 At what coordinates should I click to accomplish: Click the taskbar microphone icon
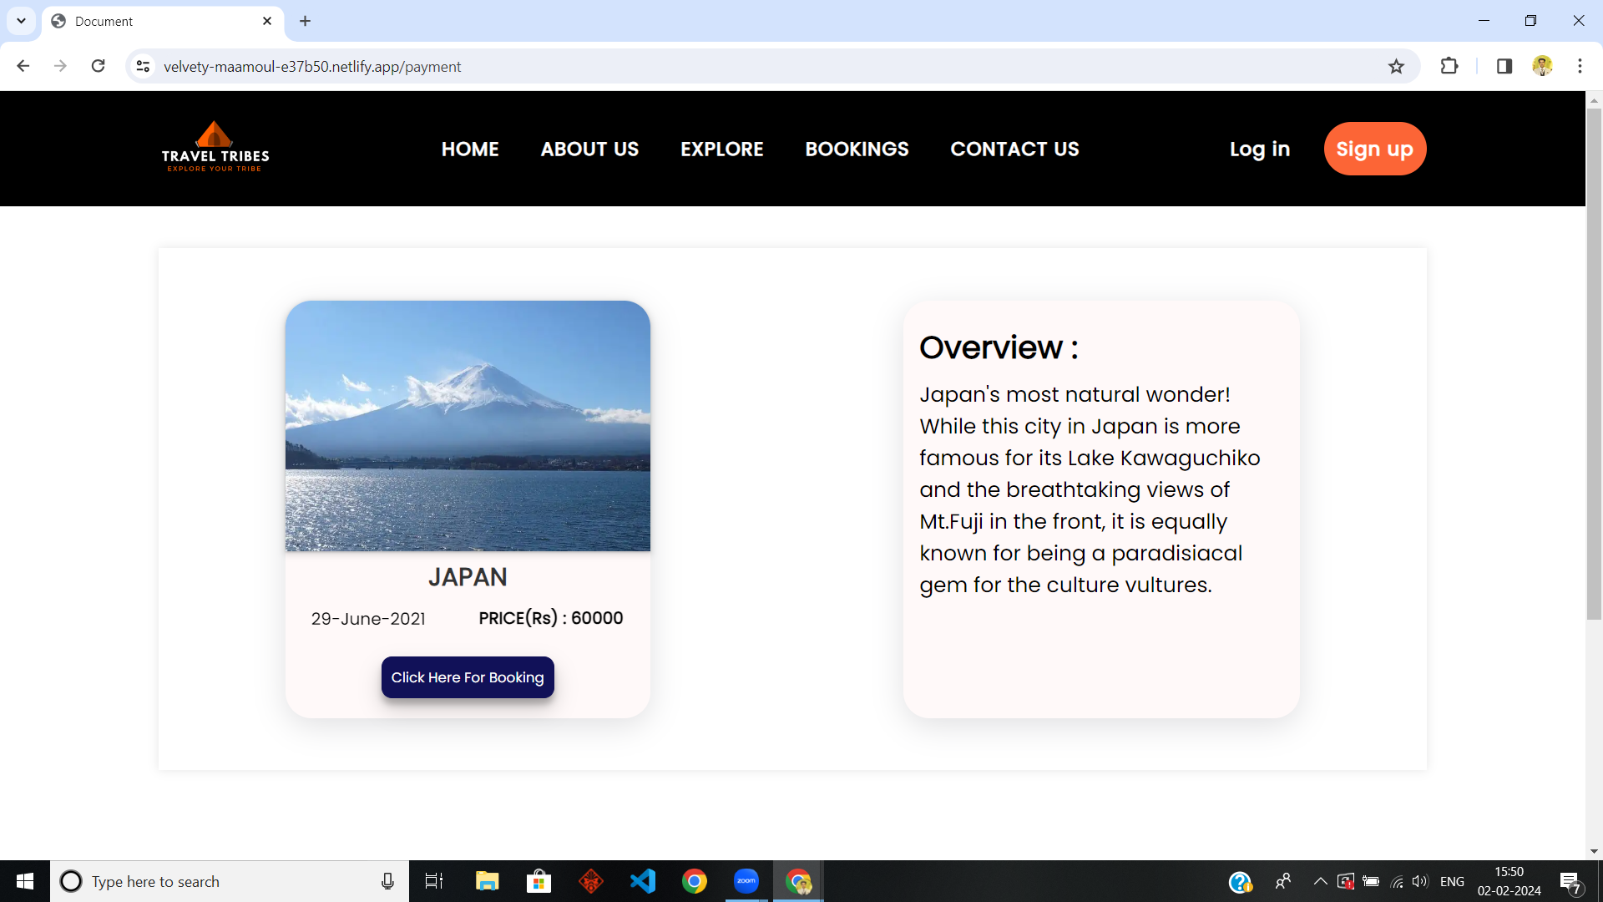387,881
